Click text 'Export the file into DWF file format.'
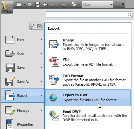 point(90,100)
